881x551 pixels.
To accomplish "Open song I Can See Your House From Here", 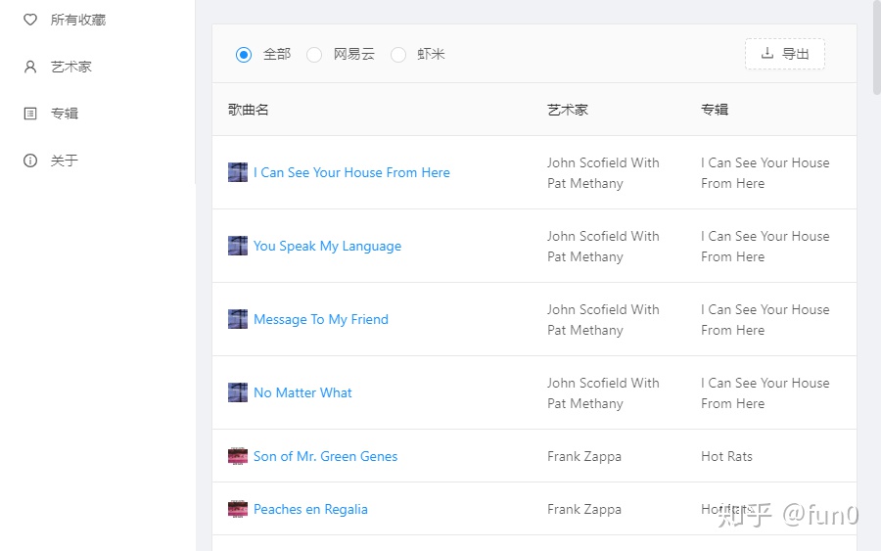I will (351, 172).
